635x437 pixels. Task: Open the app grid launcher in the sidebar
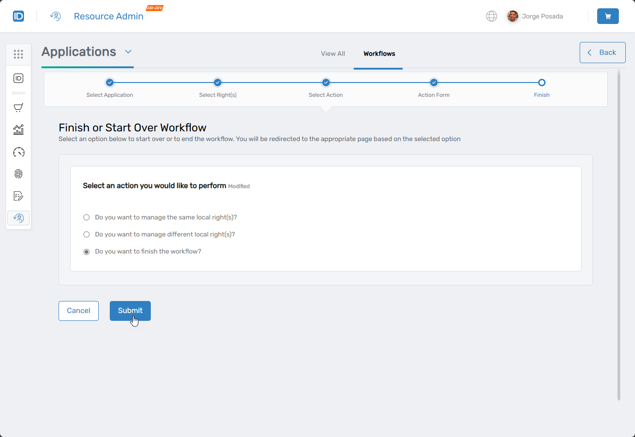point(18,54)
